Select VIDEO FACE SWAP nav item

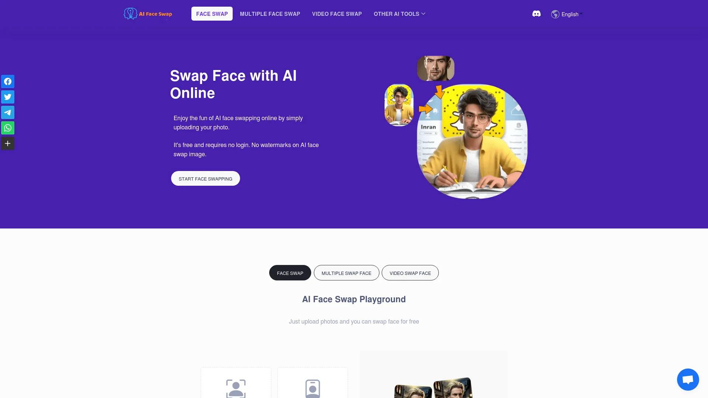(337, 13)
